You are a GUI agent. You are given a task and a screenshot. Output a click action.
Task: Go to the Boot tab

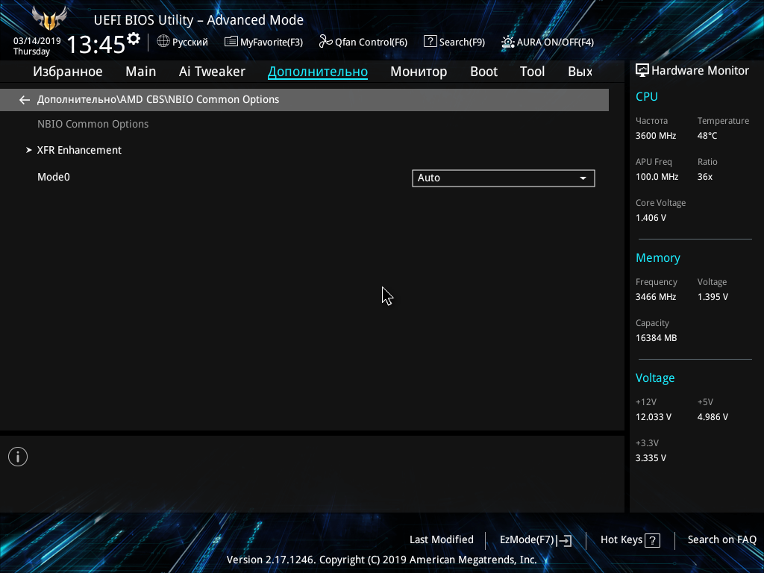[x=483, y=72]
